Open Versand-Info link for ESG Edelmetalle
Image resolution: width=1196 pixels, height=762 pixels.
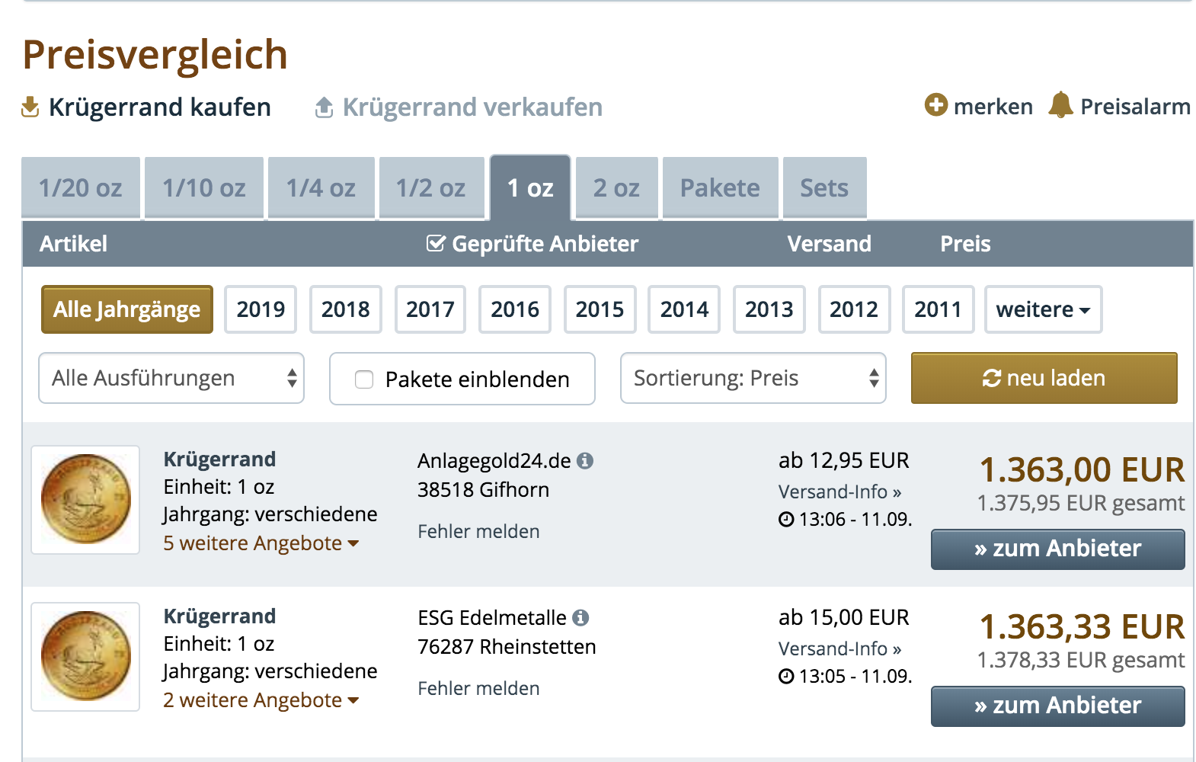coord(839,649)
